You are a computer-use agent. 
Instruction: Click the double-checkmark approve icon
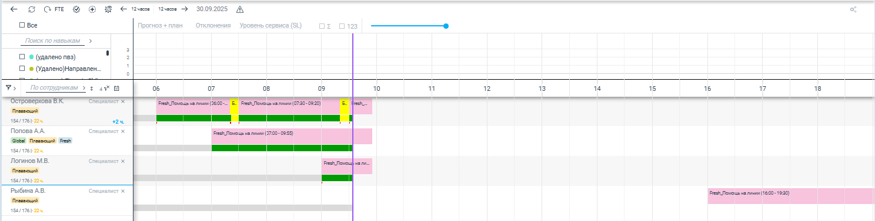(x=76, y=9)
